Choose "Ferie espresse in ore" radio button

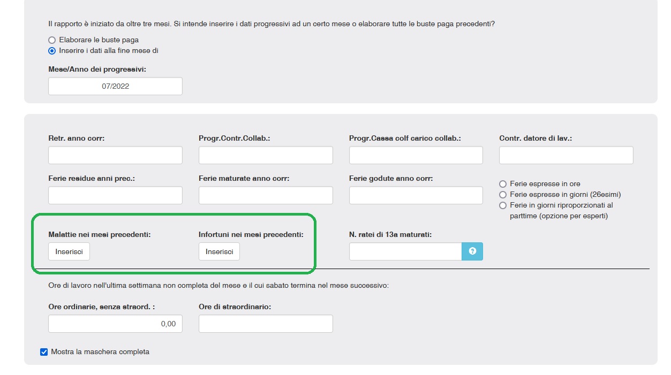(x=503, y=184)
